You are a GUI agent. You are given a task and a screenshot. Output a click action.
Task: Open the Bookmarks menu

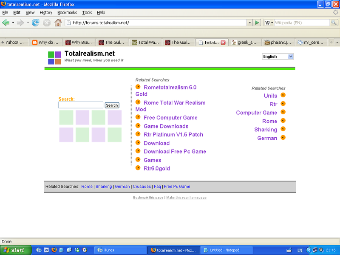pos(67,13)
